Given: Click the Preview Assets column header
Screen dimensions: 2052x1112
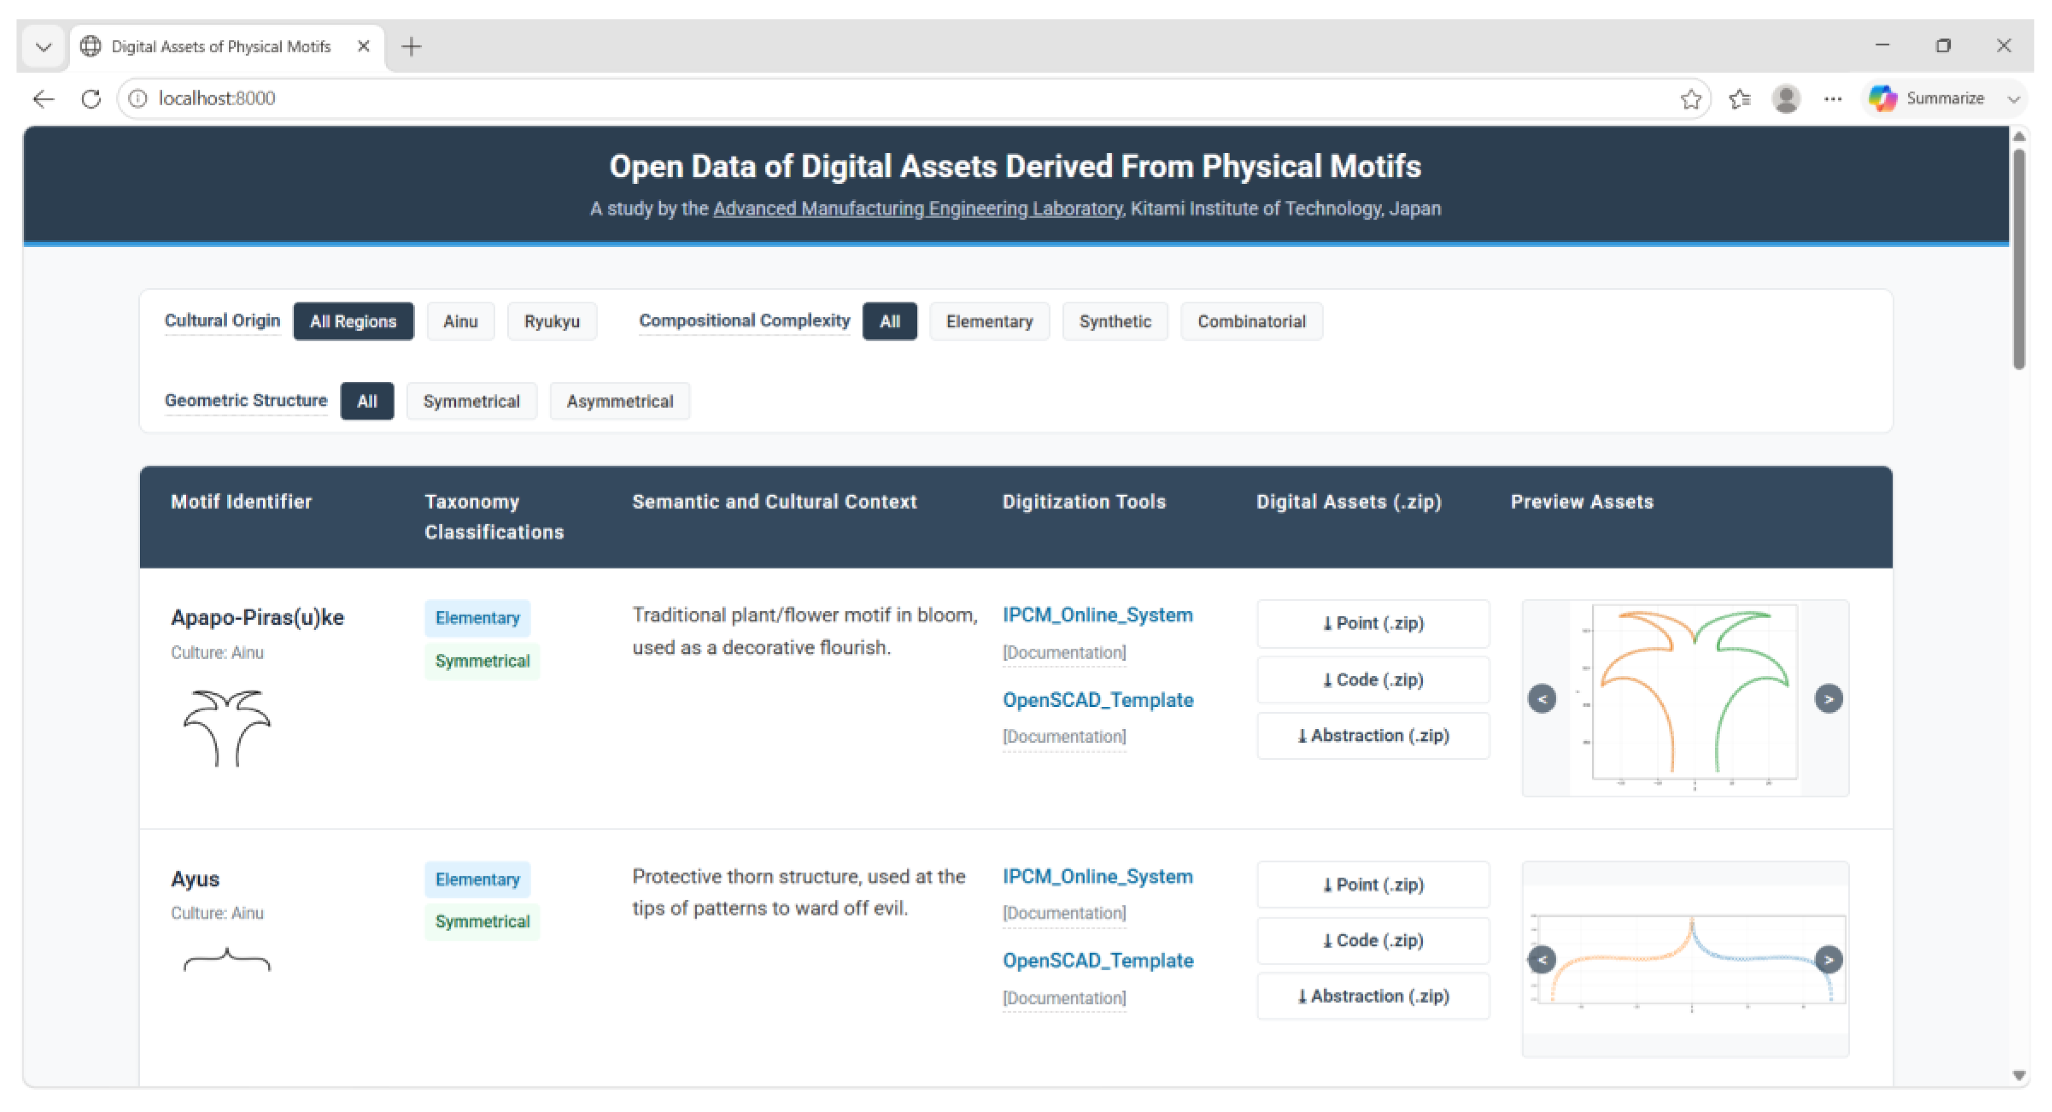Looking at the screenshot, I should (1582, 502).
